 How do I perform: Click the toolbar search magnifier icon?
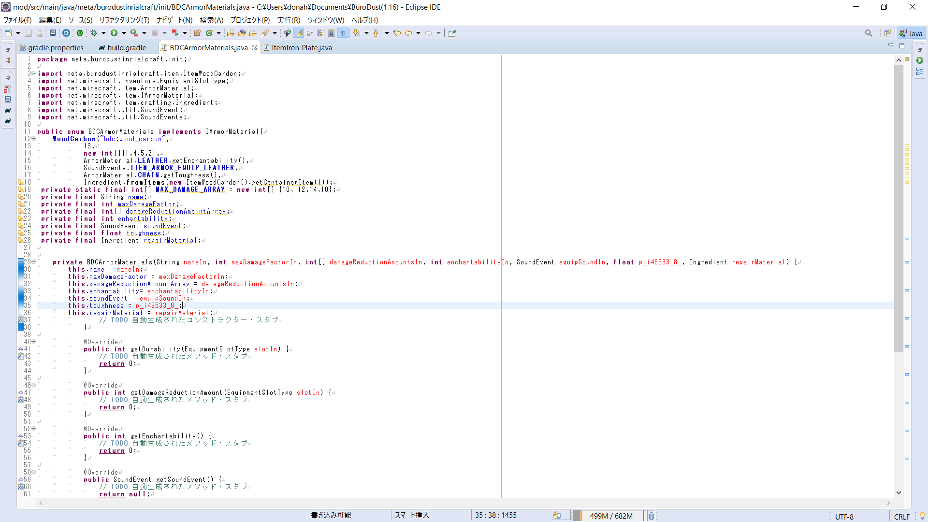point(869,33)
